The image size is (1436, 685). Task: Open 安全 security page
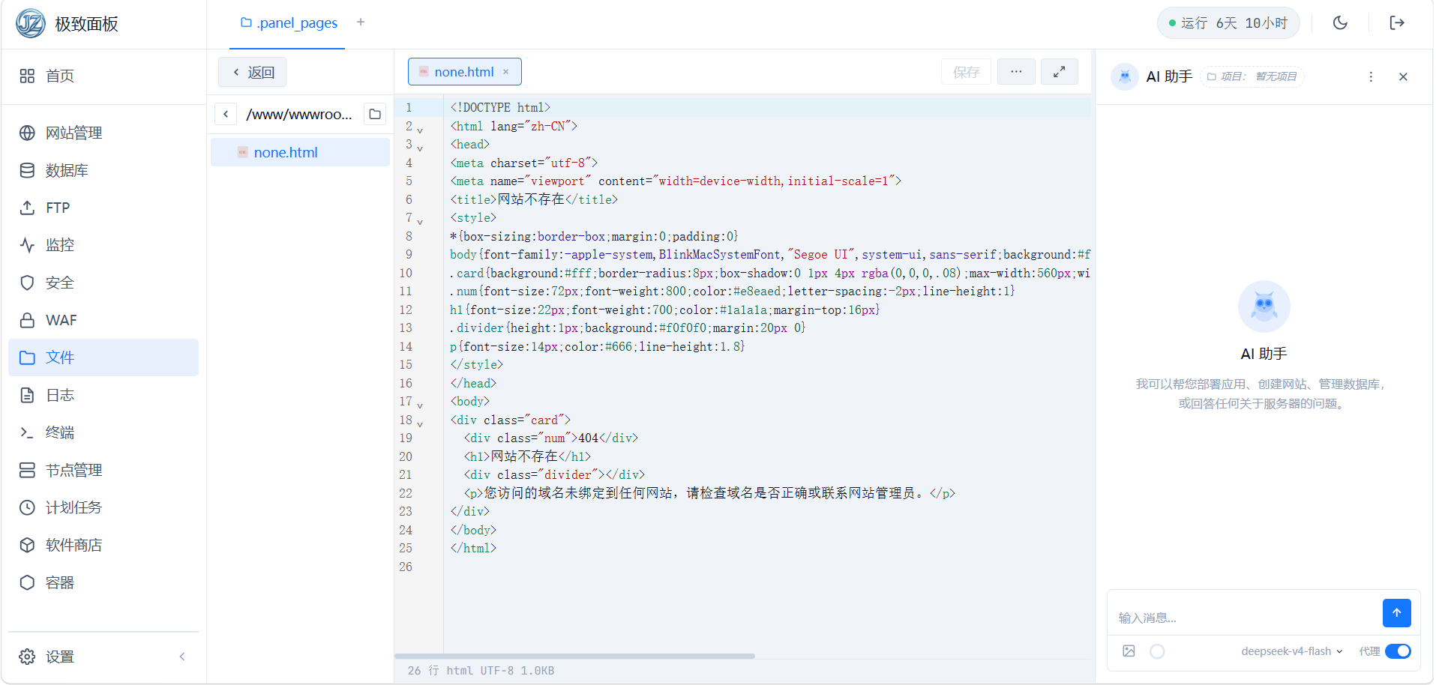coord(103,283)
